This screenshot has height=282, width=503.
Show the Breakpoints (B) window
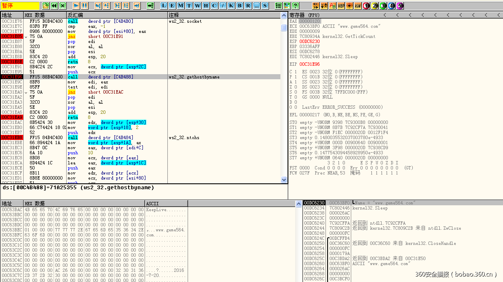click(x=239, y=6)
